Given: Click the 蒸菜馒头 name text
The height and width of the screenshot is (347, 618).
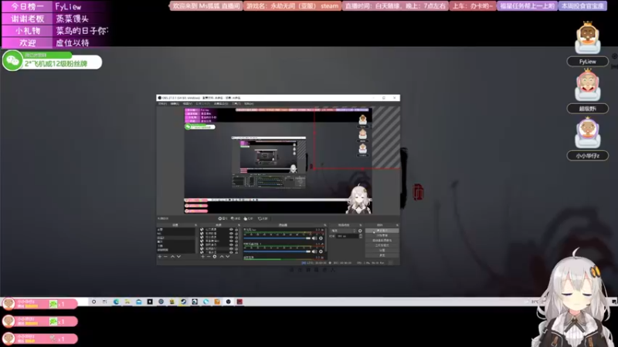Looking at the screenshot, I should pyautogui.click(x=72, y=19).
